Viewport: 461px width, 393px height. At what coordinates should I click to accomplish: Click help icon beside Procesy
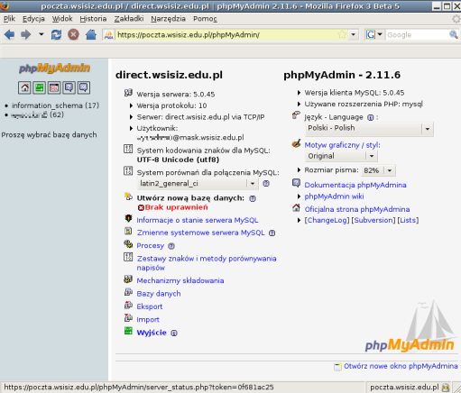point(171,246)
